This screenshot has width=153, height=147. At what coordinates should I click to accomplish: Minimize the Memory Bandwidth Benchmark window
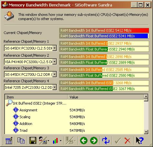point(134,5)
